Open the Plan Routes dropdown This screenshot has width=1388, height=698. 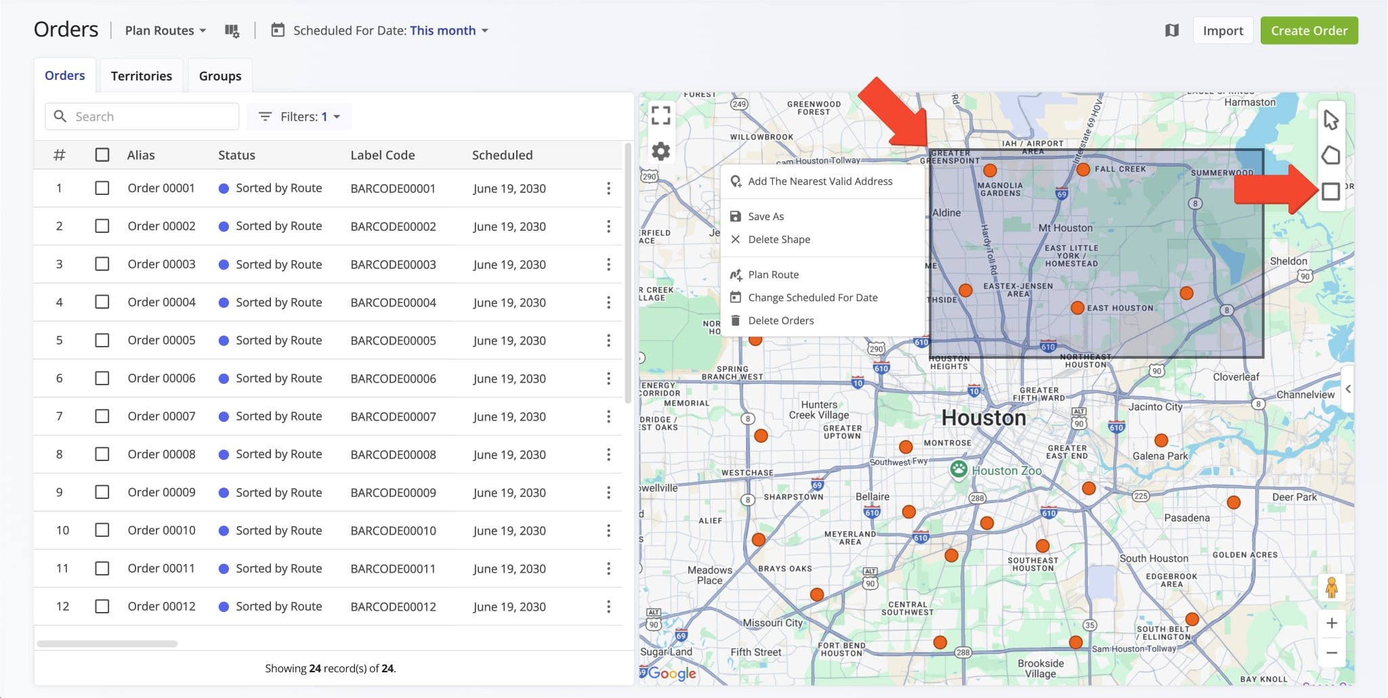coord(166,30)
